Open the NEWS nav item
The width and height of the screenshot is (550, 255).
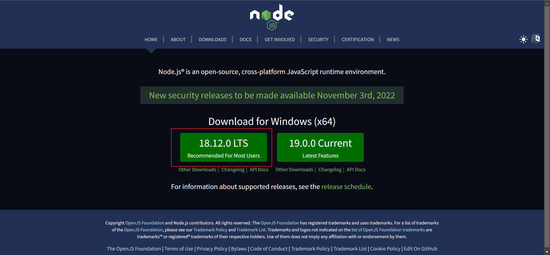click(x=393, y=39)
